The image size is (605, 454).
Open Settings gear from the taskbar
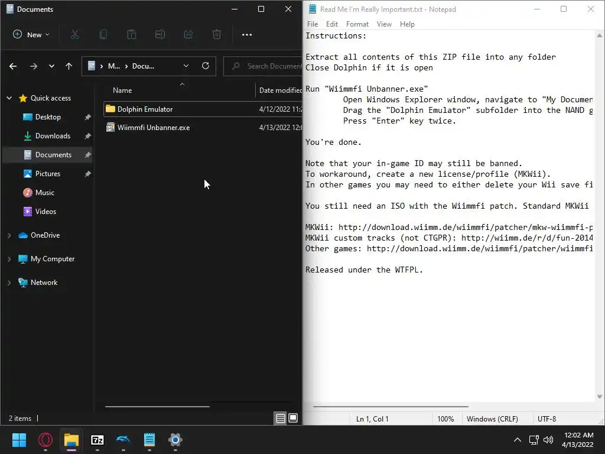pyautogui.click(x=175, y=440)
